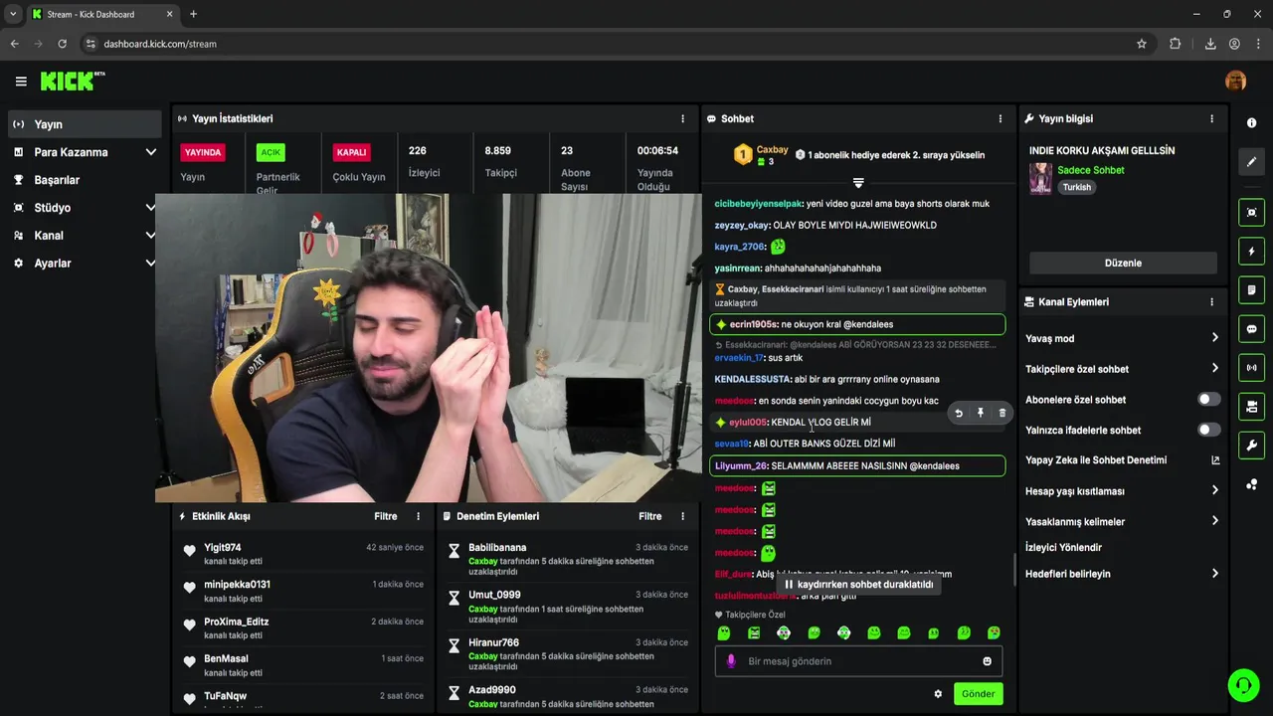Viewport: 1273px width, 716px height.
Task: Click the pencil edit icon in right toolbar
Action: coord(1251,161)
